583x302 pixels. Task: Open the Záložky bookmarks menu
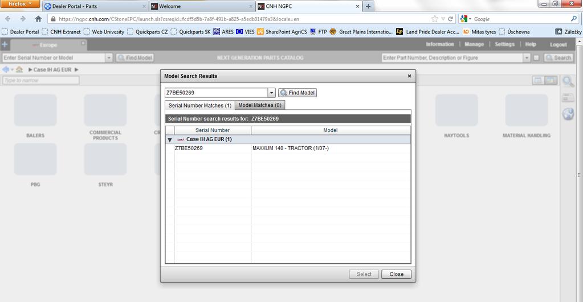(569, 32)
